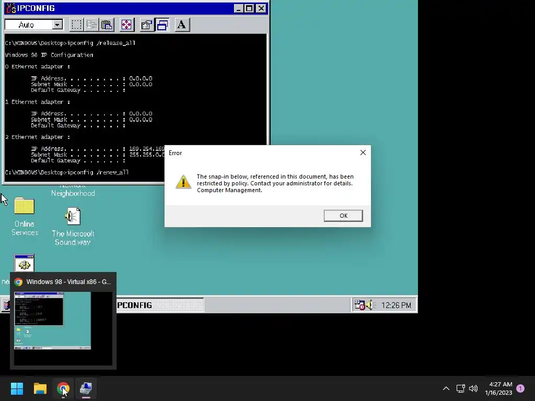This screenshot has height=401, width=535.
Task: Click the Chrome icon on the taskbar
Action: [x=63, y=388]
